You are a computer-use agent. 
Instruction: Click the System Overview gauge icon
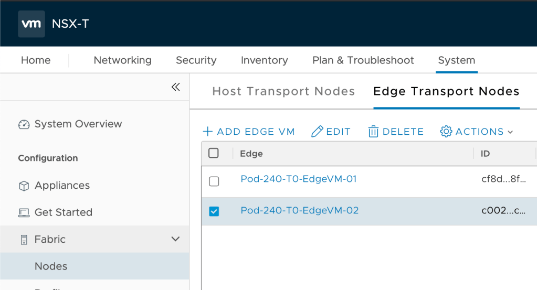(24, 124)
